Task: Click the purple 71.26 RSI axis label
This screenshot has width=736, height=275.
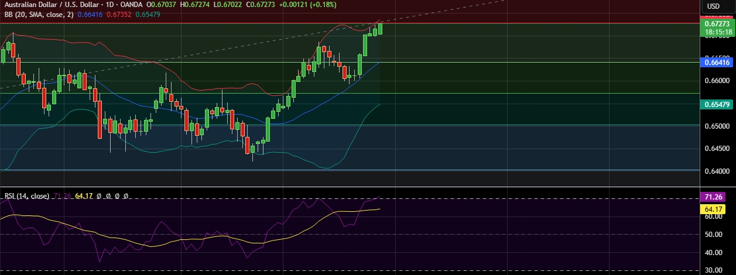Action: [x=714, y=197]
